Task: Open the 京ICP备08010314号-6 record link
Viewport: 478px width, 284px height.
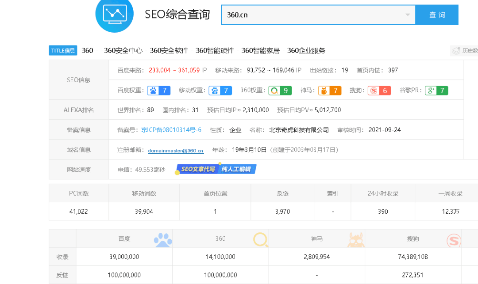Action: click(171, 130)
